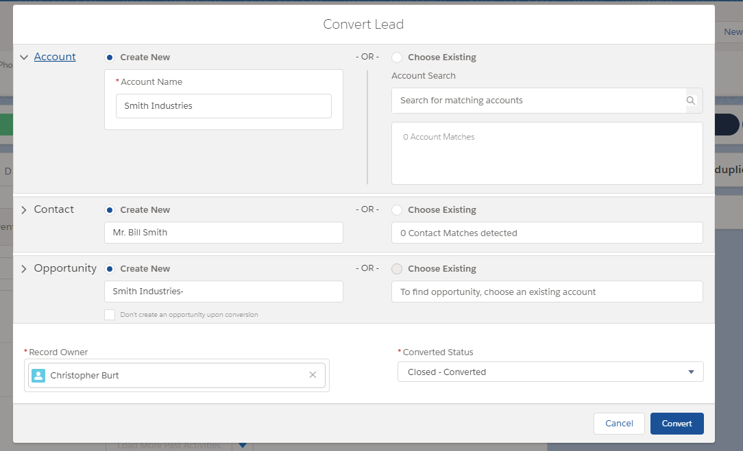Select Create New for Account
The height and width of the screenshot is (451, 743).
[110, 57]
